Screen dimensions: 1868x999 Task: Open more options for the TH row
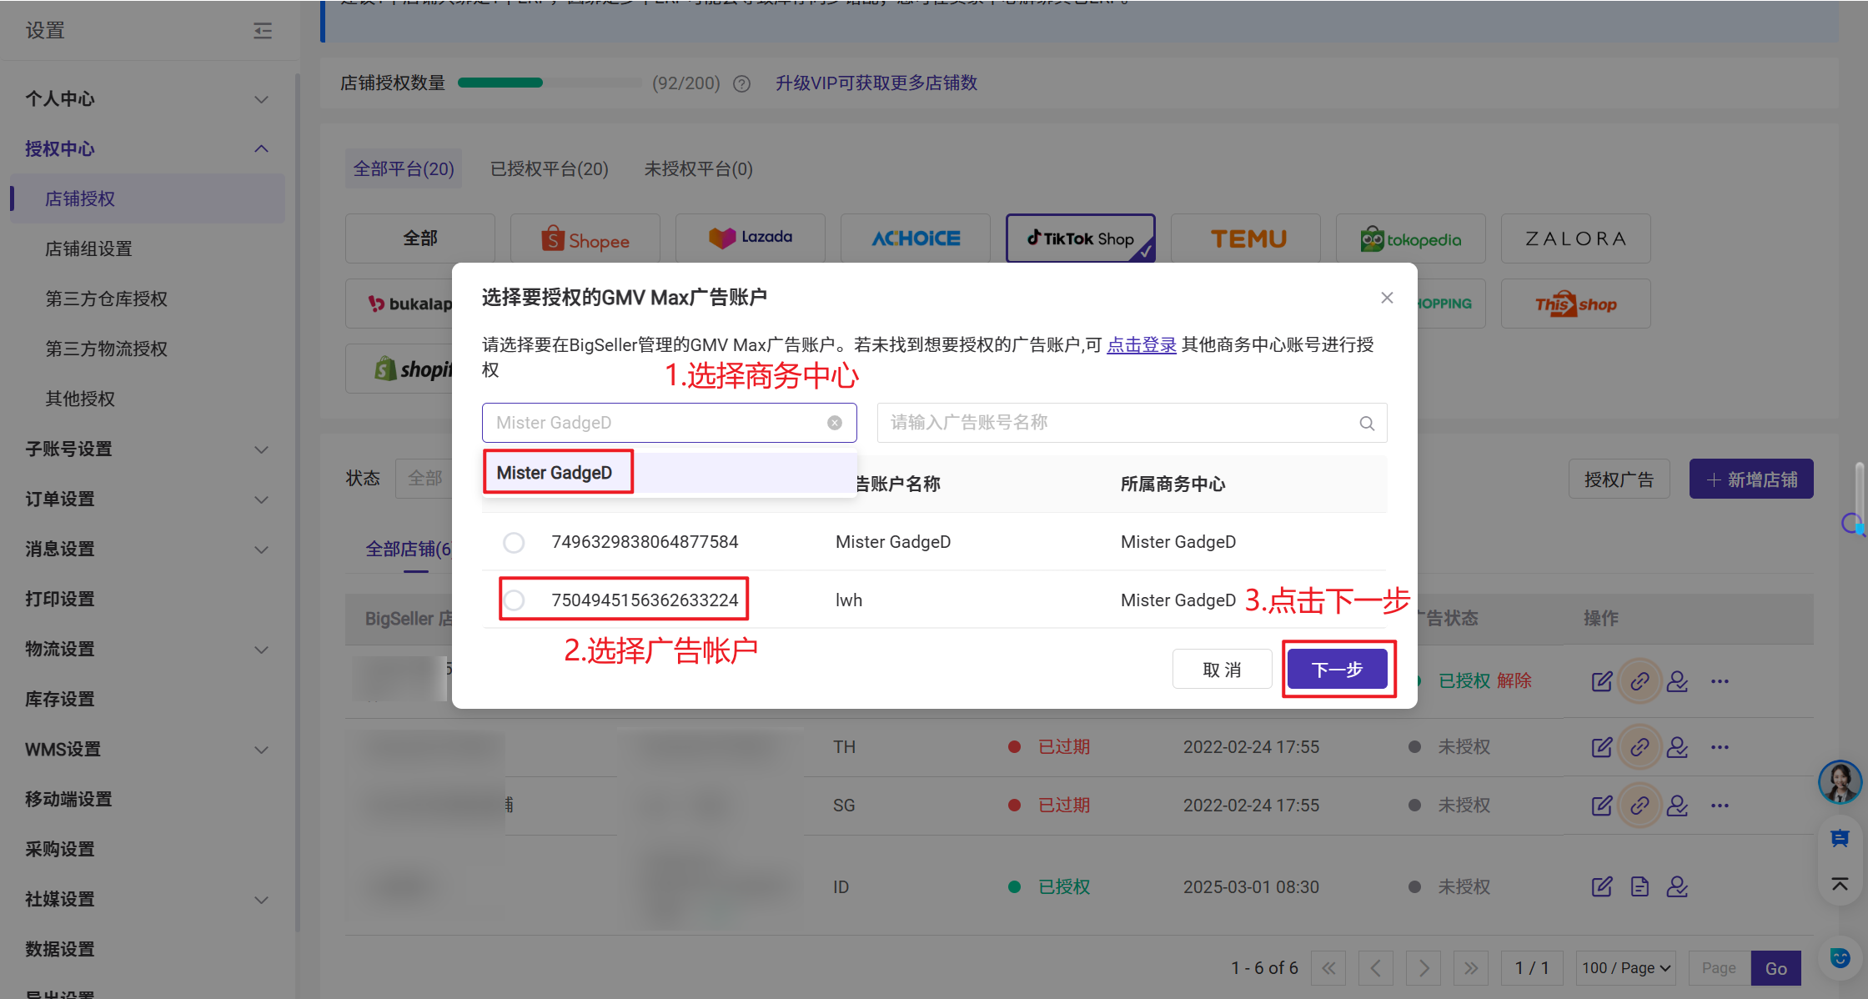1720,747
